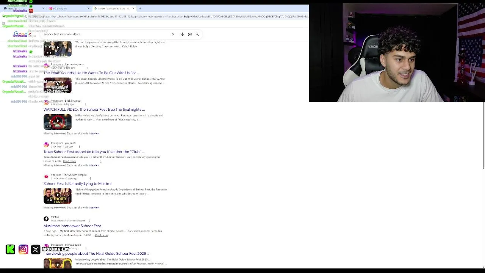Play the 1:20 Suhoor Fest Trap thumbnail
This screenshot has width=485, height=273.
57,122
